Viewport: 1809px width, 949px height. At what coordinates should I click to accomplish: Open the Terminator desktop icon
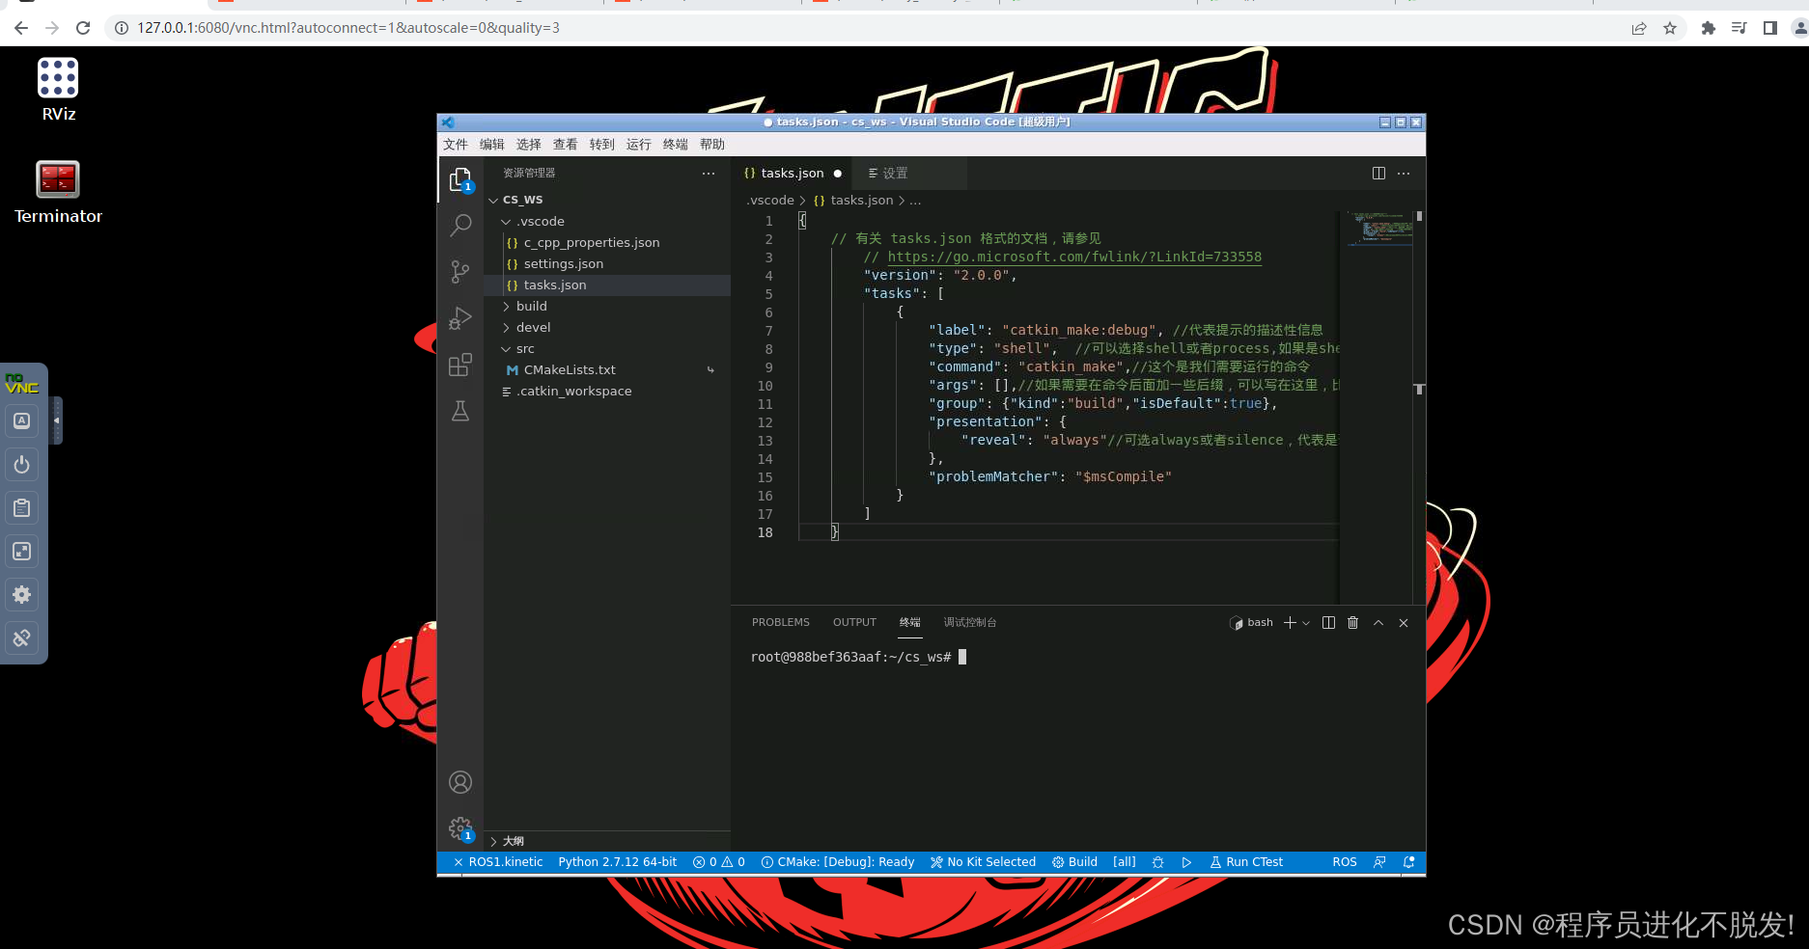pos(58,192)
